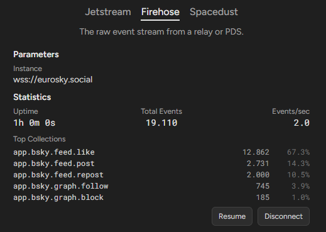Screen dimensions: 326x232
Task: Click the 67.3% percentage for likes
Action: [x=298, y=152]
